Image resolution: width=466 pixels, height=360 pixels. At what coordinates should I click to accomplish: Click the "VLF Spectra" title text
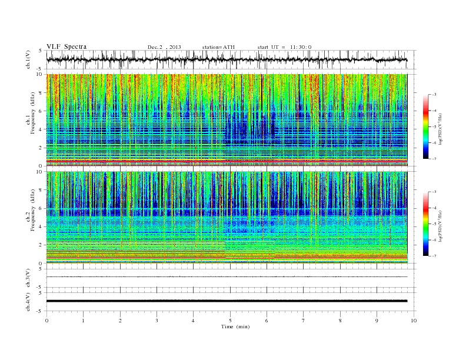point(66,46)
